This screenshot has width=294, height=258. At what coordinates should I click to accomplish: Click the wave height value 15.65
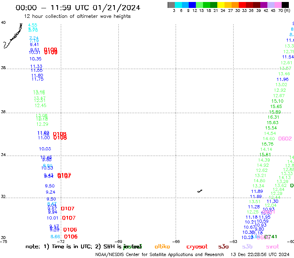coord(276,106)
